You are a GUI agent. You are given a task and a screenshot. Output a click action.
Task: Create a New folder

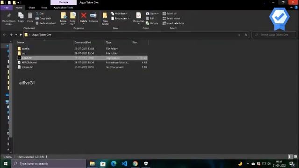[x=105, y=19]
